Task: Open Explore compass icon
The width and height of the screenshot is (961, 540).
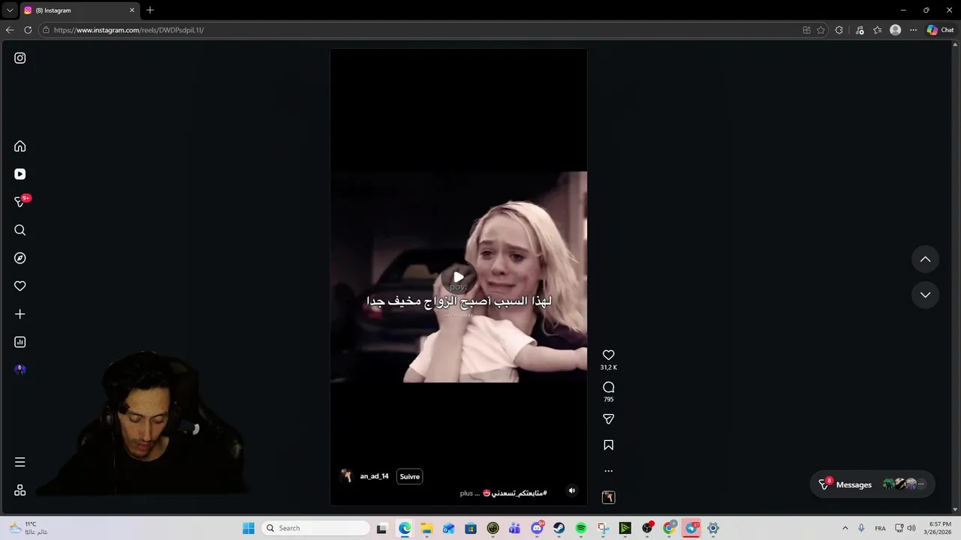Action: click(20, 258)
